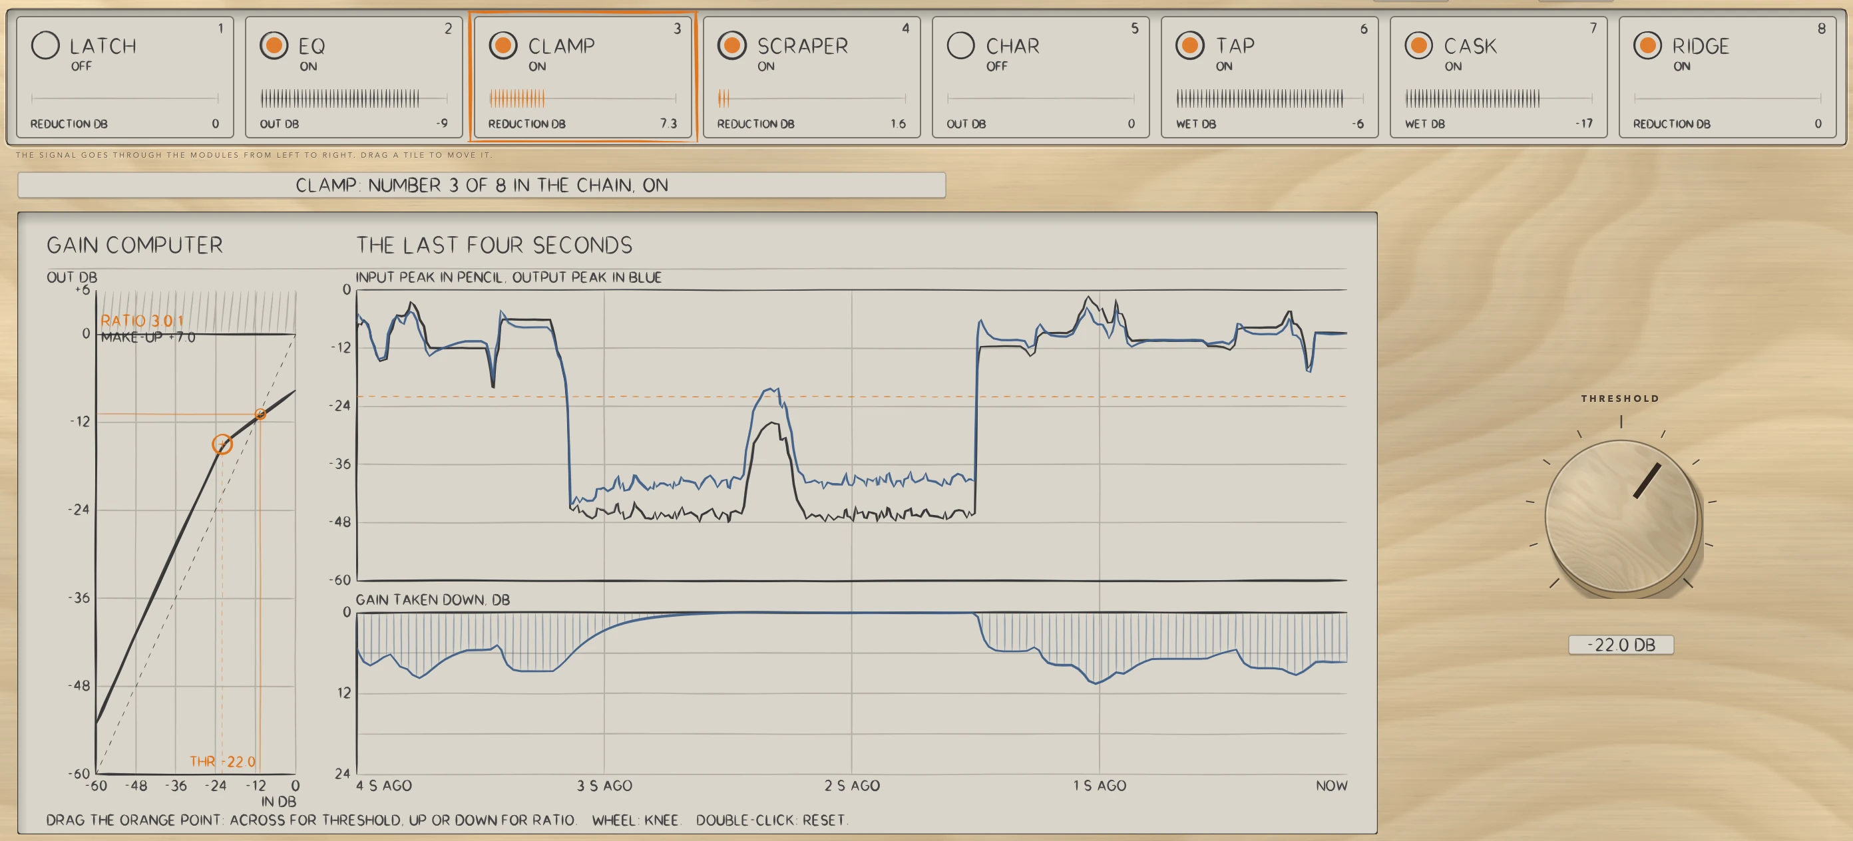Image resolution: width=1853 pixels, height=841 pixels.
Task: Click the CLAMP reduction meter strip
Action: point(582,98)
